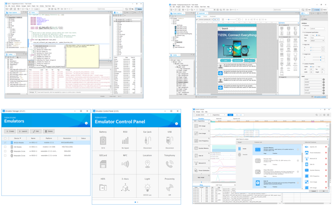
Task: Open the Battery control in Emulator Control Panel
Action: (103, 140)
